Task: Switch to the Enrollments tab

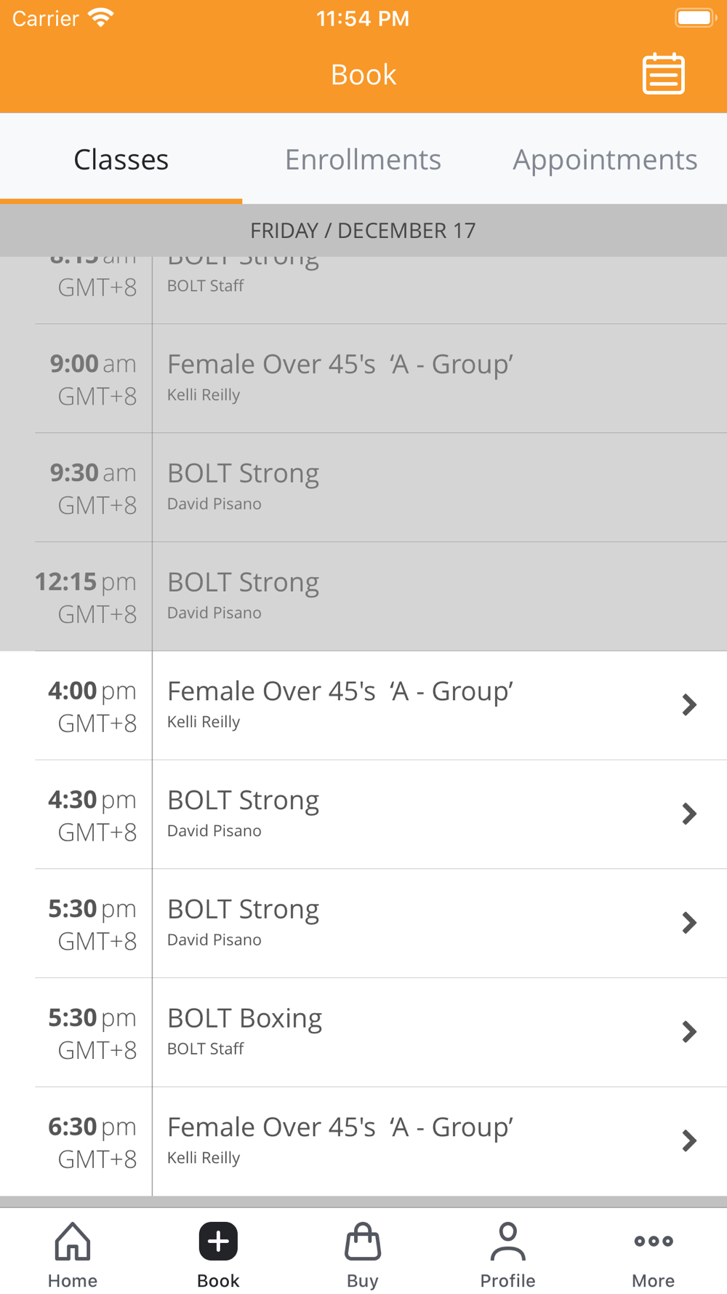Action: (x=363, y=159)
